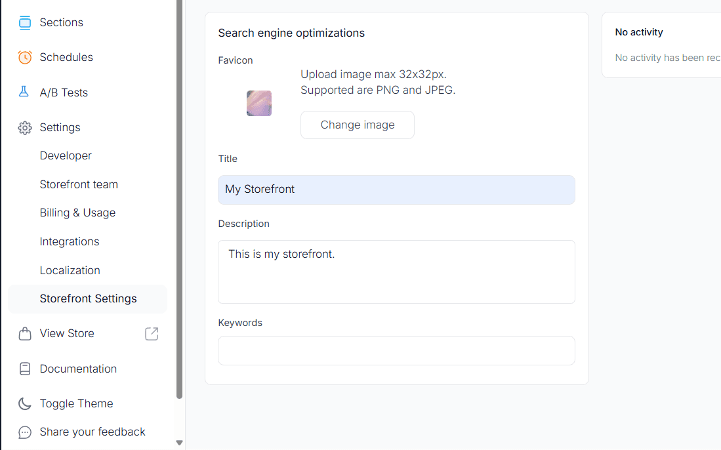Open Documentation via the book icon
The height and width of the screenshot is (450, 721).
point(25,368)
